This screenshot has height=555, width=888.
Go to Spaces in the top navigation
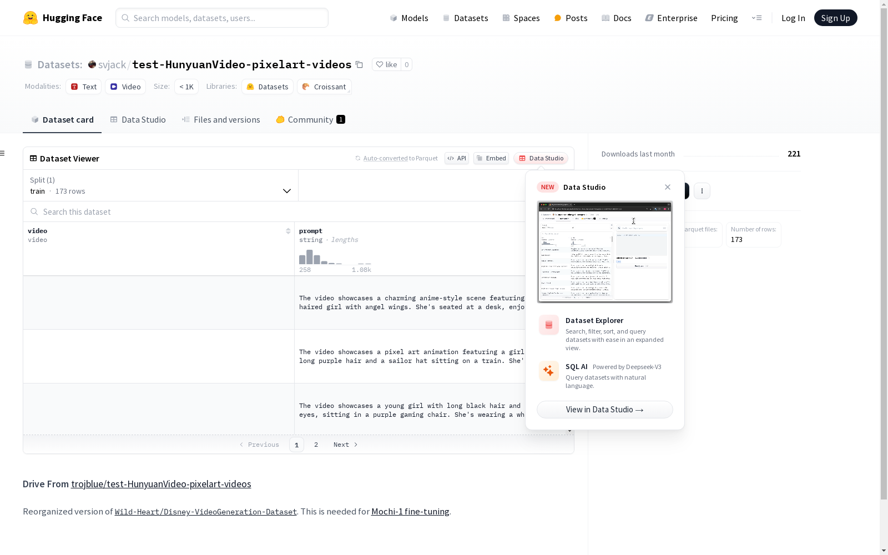[521, 18]
